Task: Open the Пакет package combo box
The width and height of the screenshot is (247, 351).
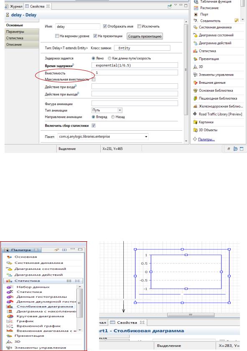Action: [x=103, y=137]
